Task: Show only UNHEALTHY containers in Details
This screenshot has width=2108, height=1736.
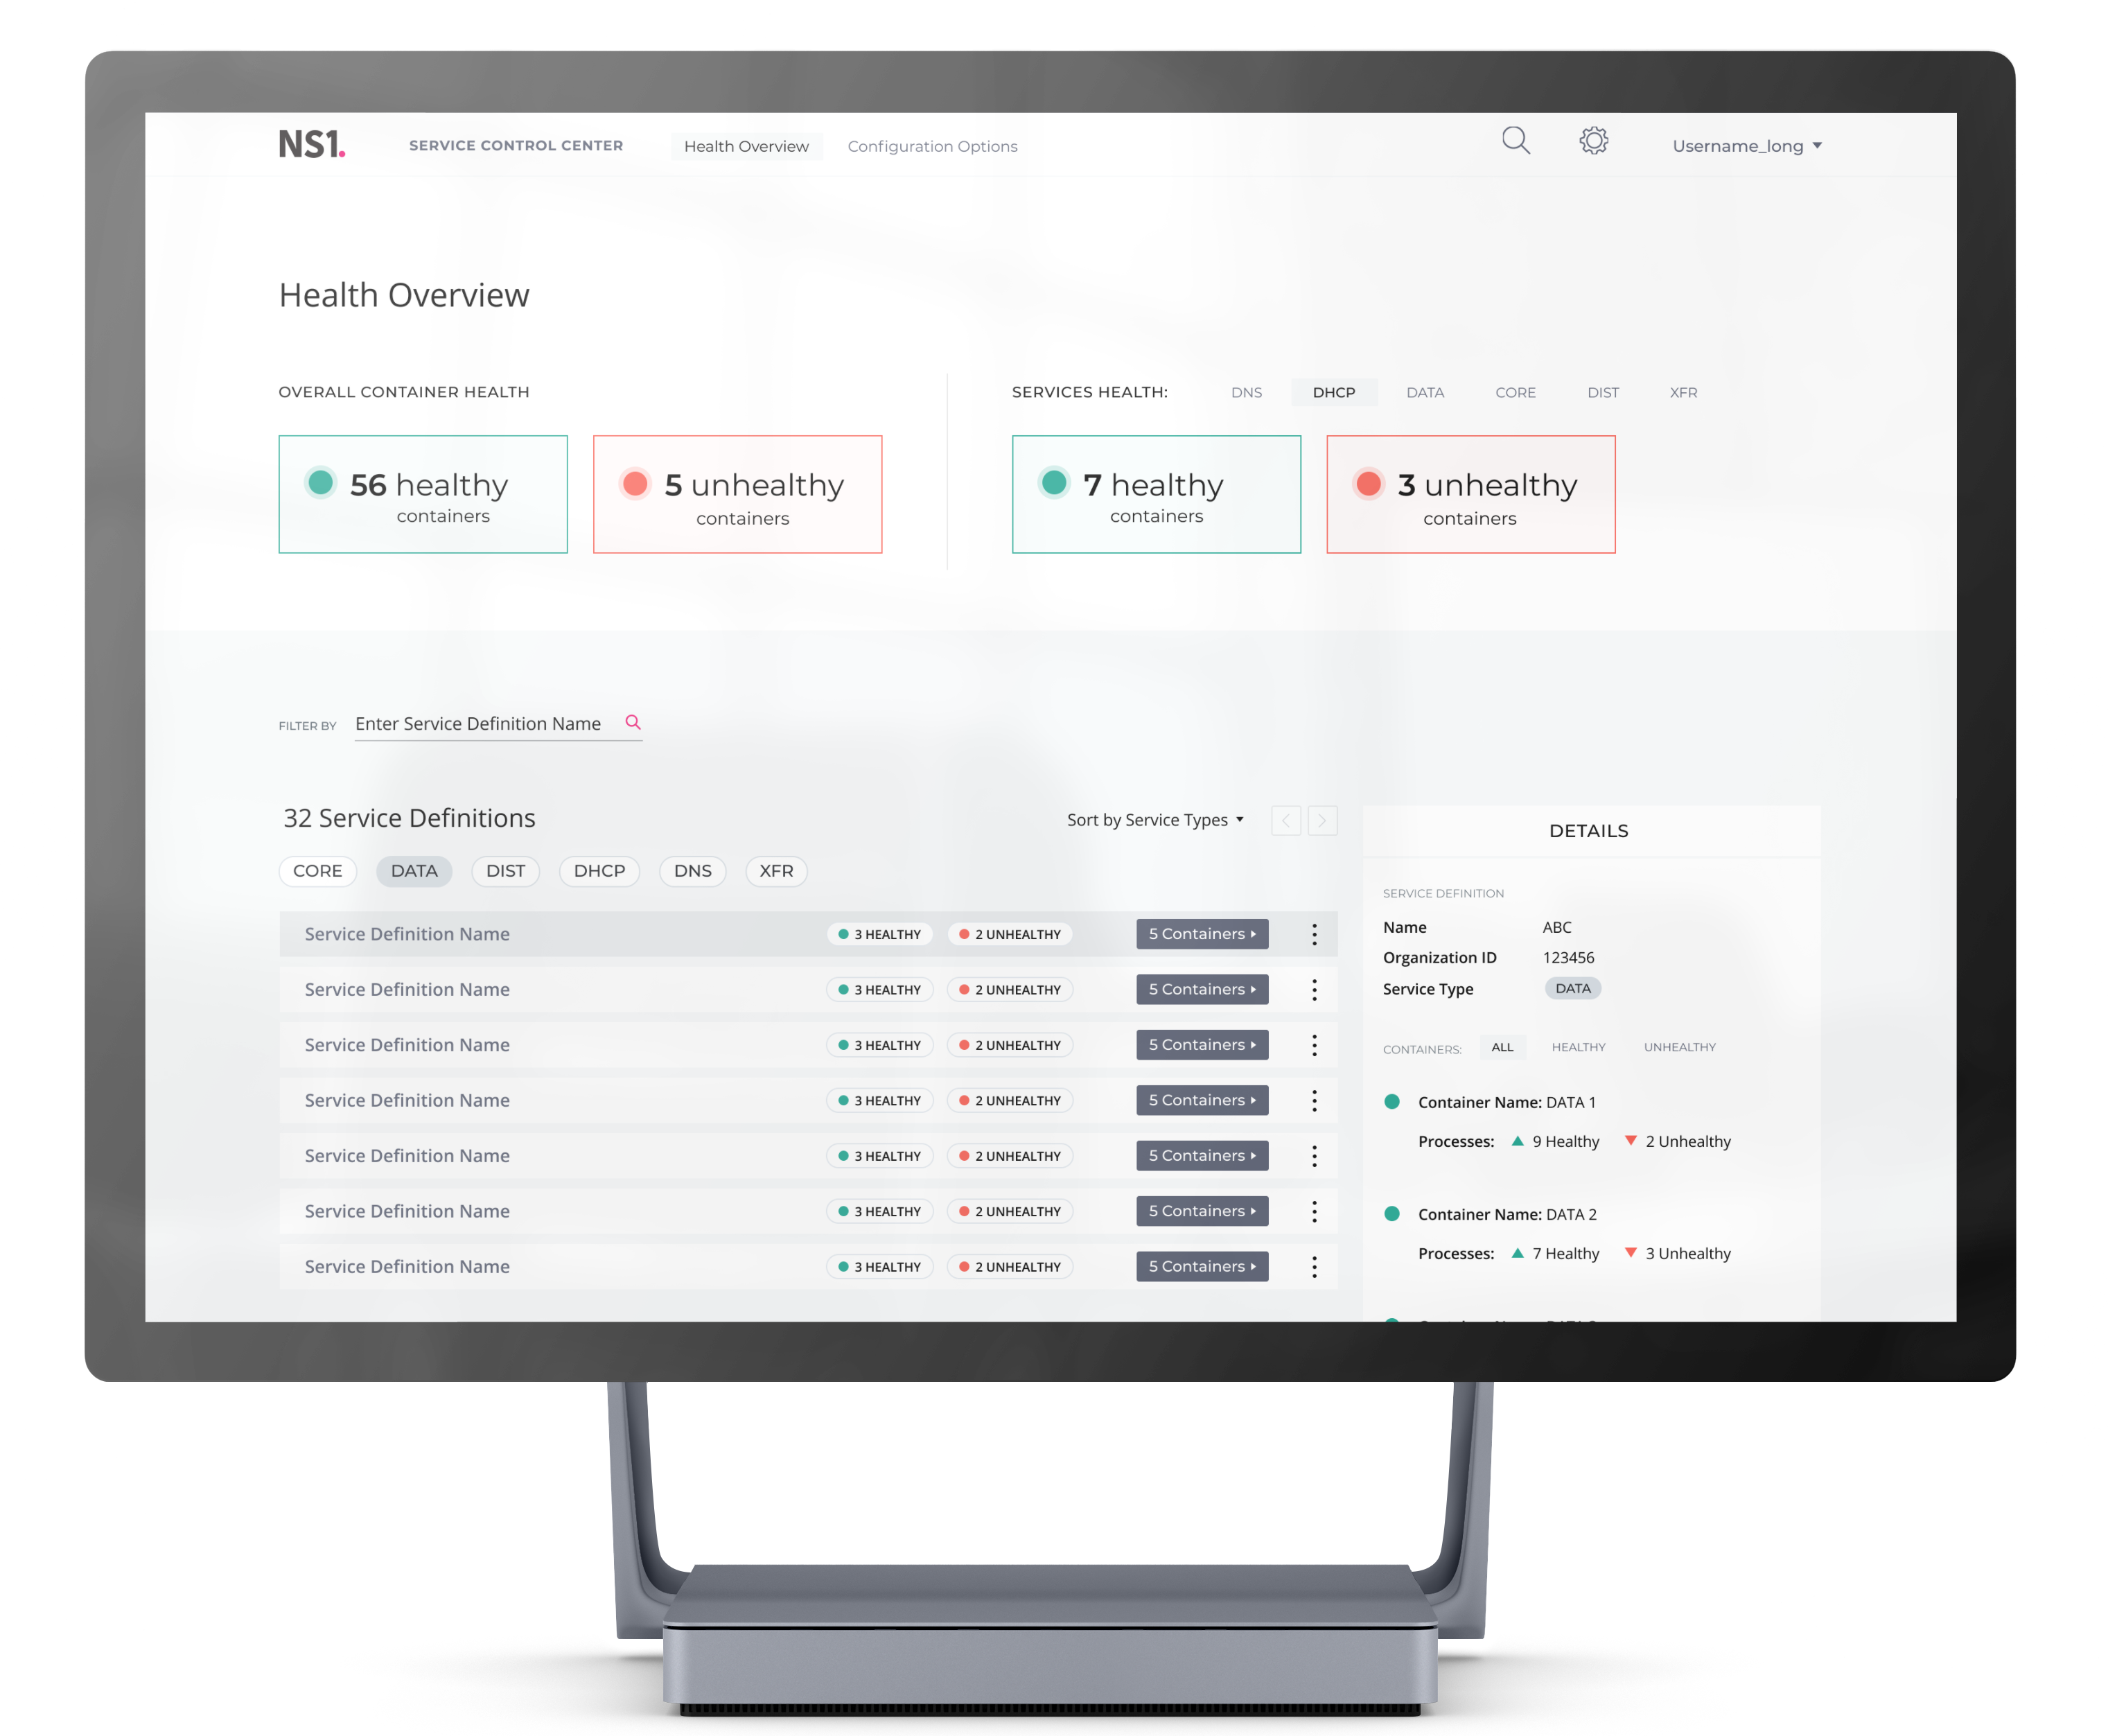Action: [1679, 1047]
